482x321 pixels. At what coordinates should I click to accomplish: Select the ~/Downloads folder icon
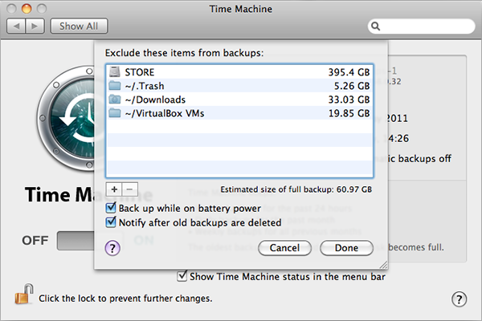pyautogui.click(x=115, y=100)
